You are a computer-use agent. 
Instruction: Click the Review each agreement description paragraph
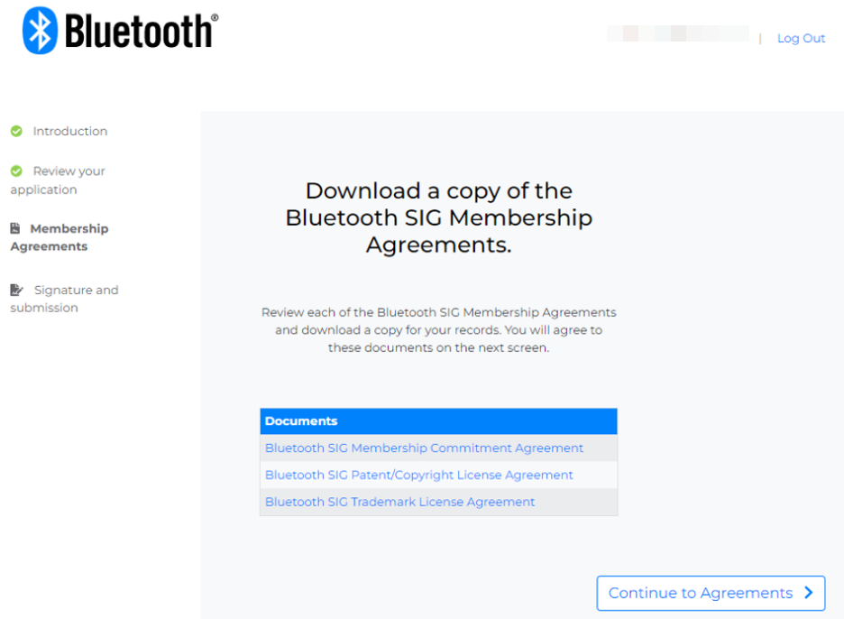click(x=439, y=329)
